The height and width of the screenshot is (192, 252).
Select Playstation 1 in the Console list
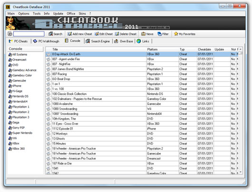pos(21,107)
